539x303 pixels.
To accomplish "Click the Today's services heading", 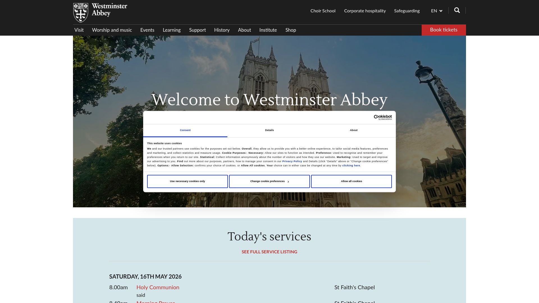I will click(x=269, y=237).
